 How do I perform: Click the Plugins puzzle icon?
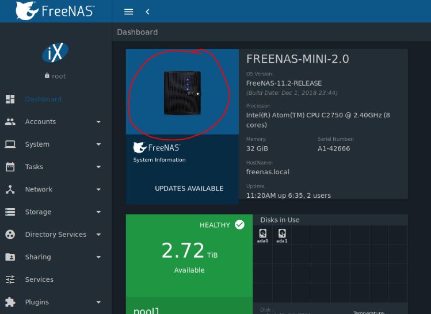(10, 302)
